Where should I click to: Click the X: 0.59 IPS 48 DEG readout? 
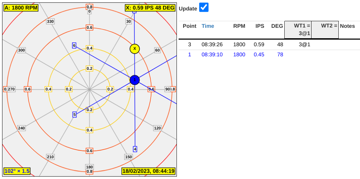150,8
